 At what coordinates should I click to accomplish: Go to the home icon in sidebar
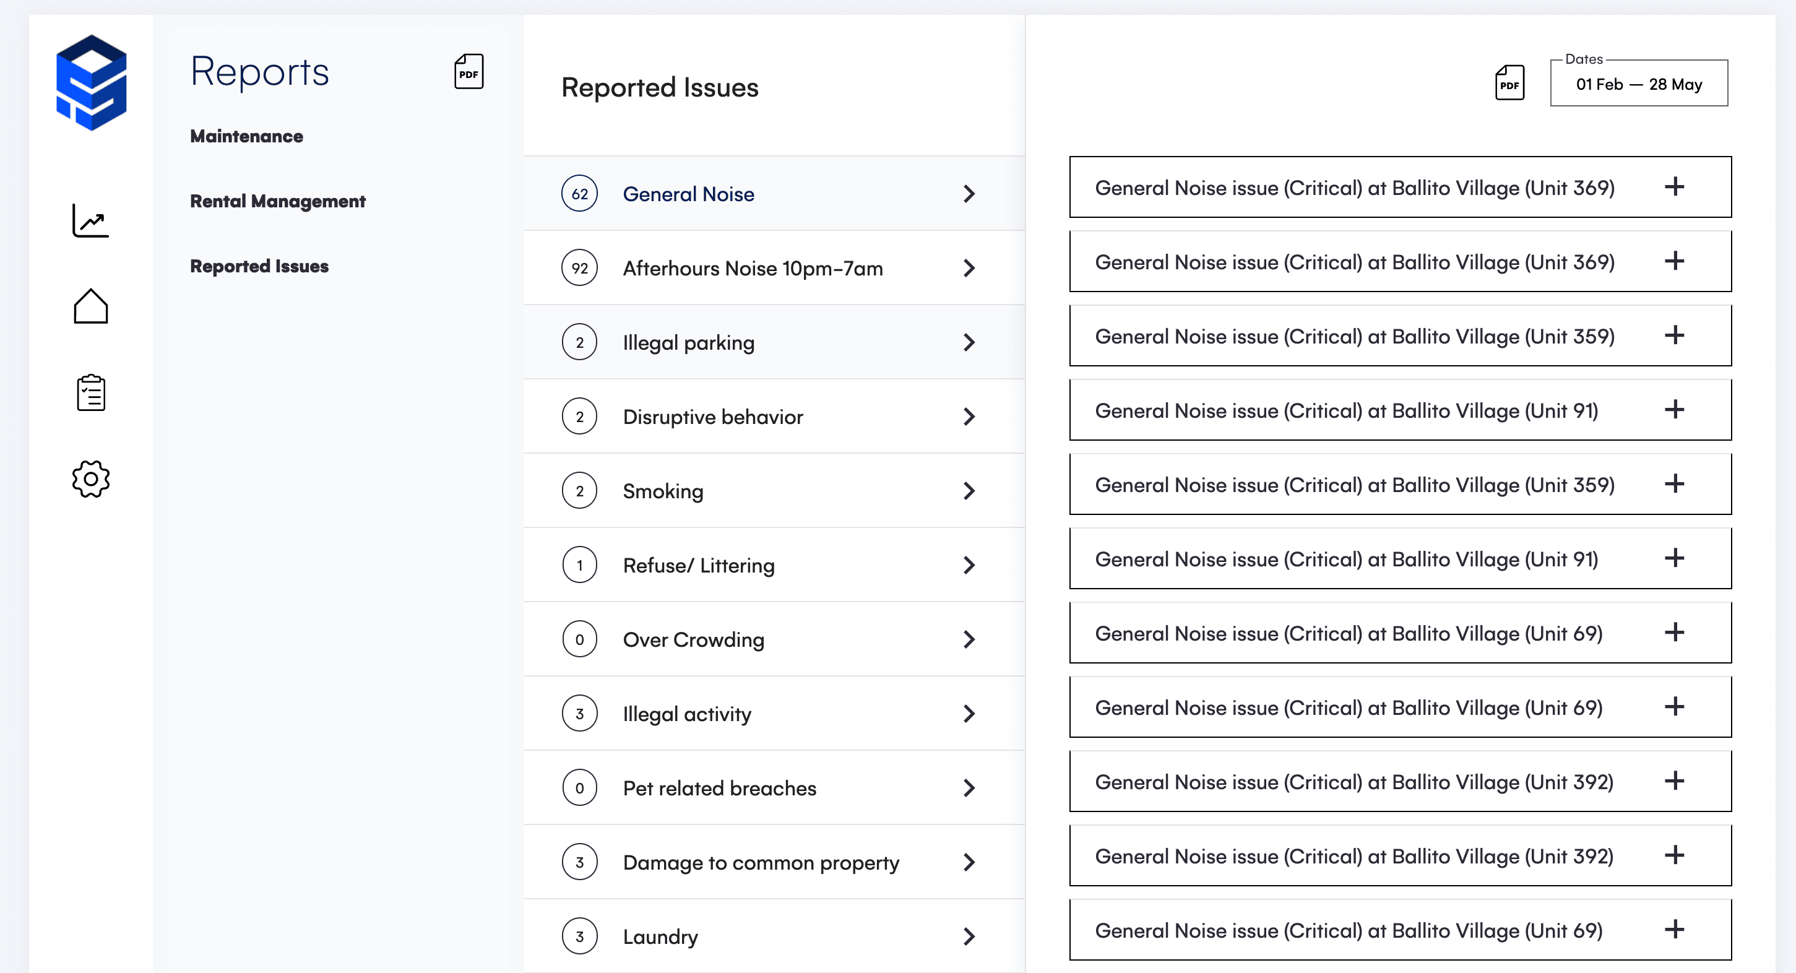click(x=90, y=306)
